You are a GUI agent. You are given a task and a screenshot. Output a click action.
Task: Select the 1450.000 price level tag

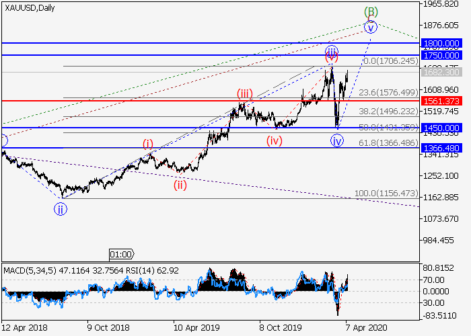441,128
